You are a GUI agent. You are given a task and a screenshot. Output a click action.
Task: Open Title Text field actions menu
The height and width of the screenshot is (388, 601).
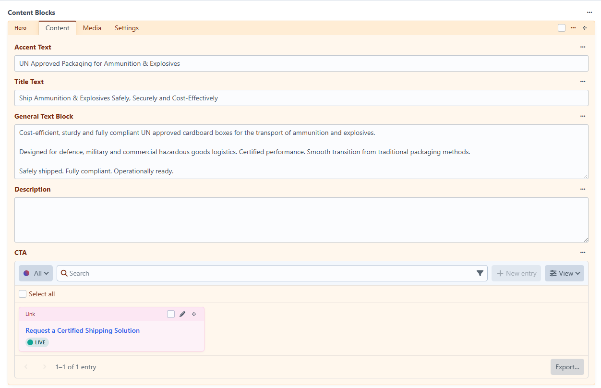tap(583, 82)
